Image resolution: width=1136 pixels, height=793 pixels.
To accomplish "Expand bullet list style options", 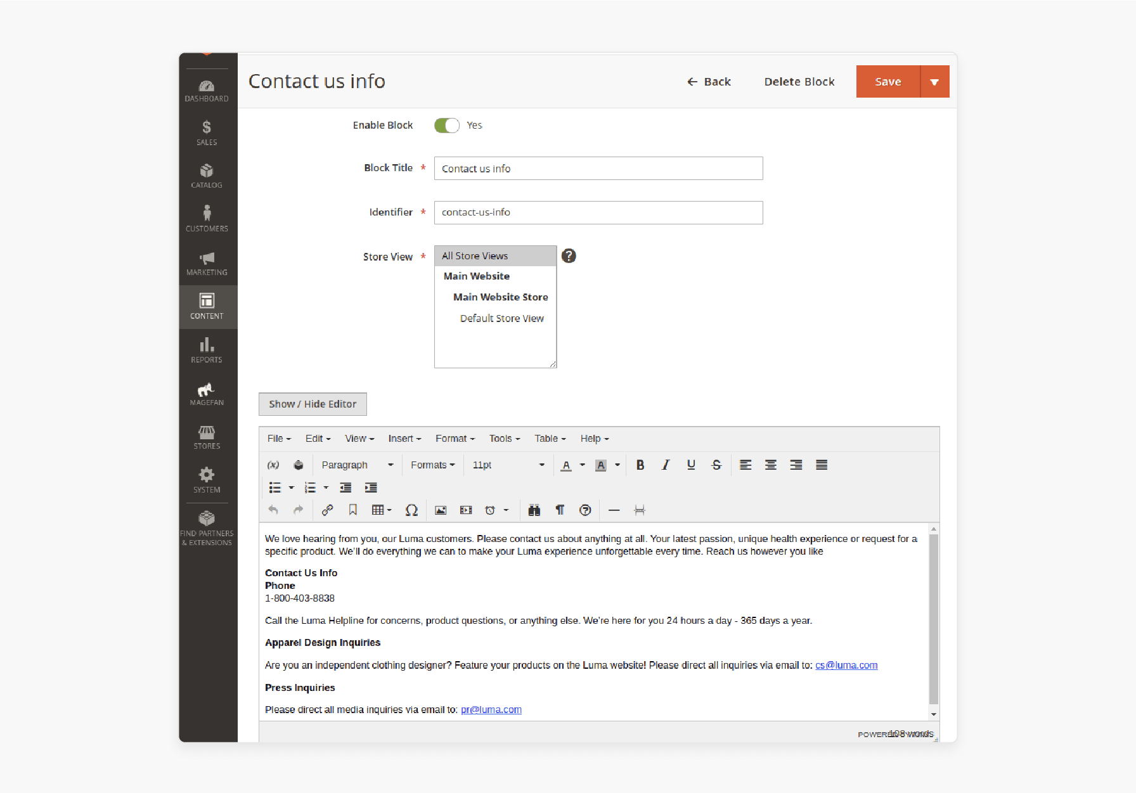I will coord(292,487).
